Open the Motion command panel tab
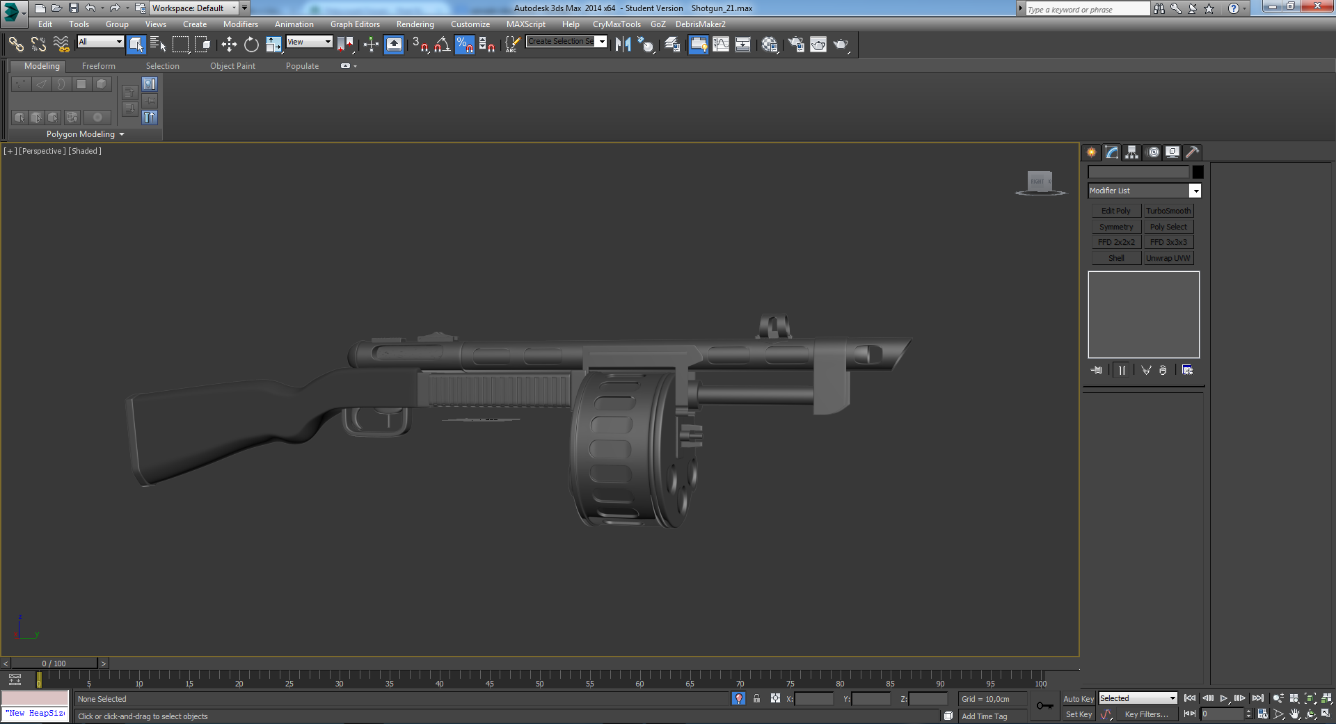The height and width of the screenshot is (724, 1336). click(x=1153, y=152)
